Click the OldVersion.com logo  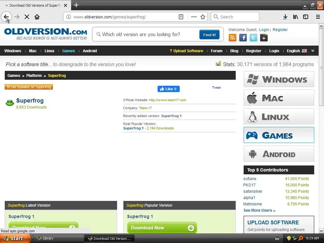[46, 34]
